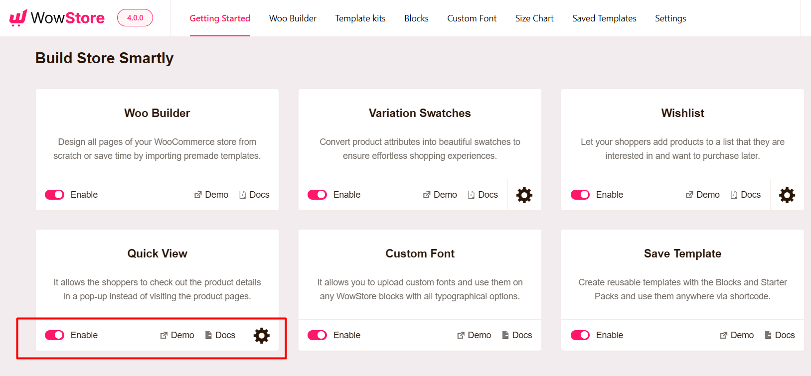The width and height of the screenshot is (811, 376).
Task: Disable the Save Template toggle
Action: pyautogui.click(x=580, y=335)
